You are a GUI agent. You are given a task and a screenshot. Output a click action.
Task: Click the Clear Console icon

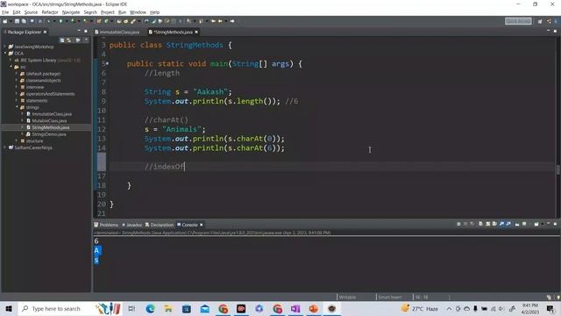point(480,224)
